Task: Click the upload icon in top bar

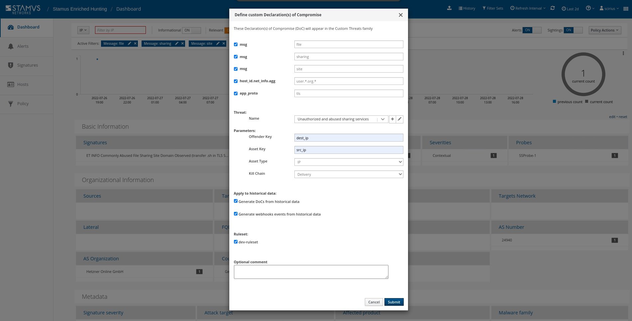Action: coord(449,8)
